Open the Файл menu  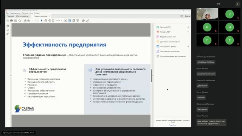tap(7, 13)
